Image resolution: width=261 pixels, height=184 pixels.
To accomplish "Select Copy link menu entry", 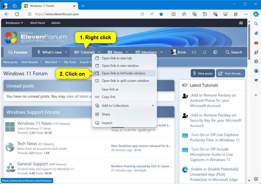I will (x=124, y=97).
